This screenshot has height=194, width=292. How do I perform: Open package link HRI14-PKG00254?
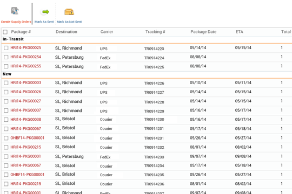coord(26,57)
